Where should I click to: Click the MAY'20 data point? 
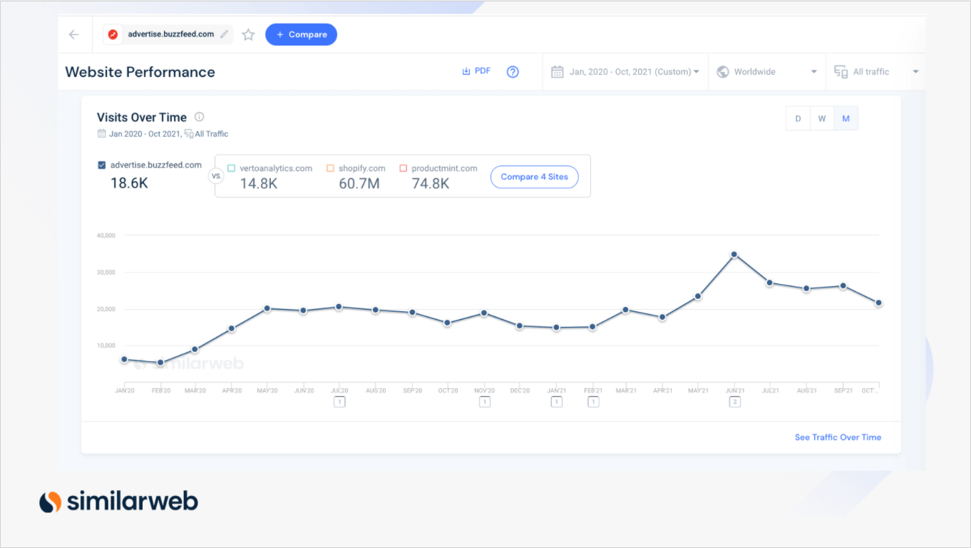tap(267, 308)
